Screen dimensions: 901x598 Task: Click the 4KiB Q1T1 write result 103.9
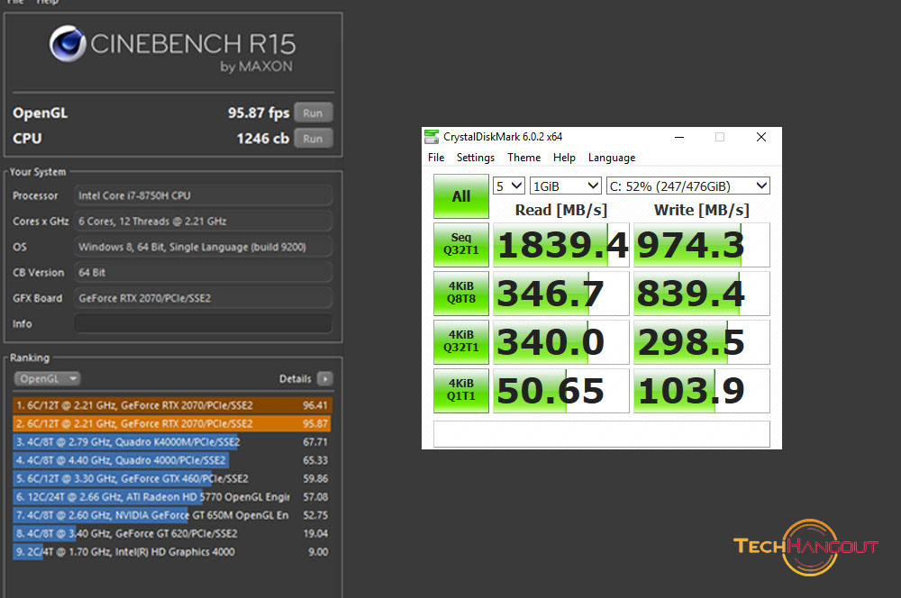click(x=702, y=391)
